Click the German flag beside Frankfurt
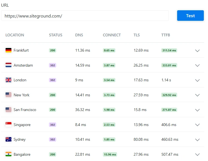The width and height of the screenshot is (208, 161). (9, 50)
